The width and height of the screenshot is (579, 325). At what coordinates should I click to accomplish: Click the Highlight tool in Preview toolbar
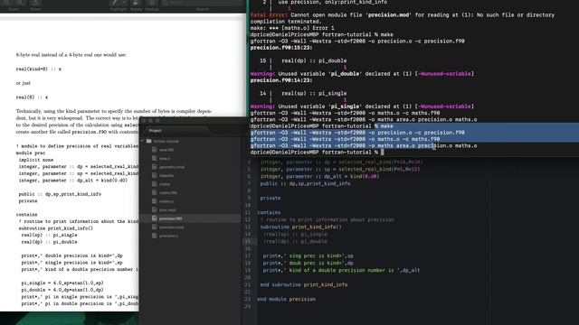pos(119,5)
